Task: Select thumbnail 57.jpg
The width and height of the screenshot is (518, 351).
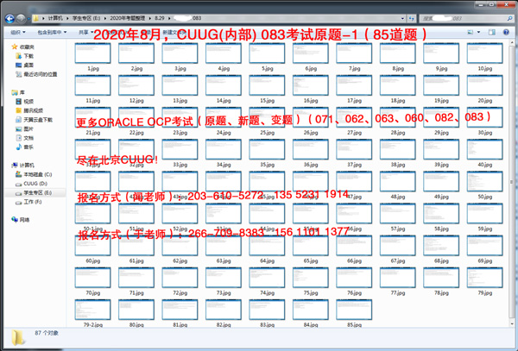Action: [x=398, y=213]
